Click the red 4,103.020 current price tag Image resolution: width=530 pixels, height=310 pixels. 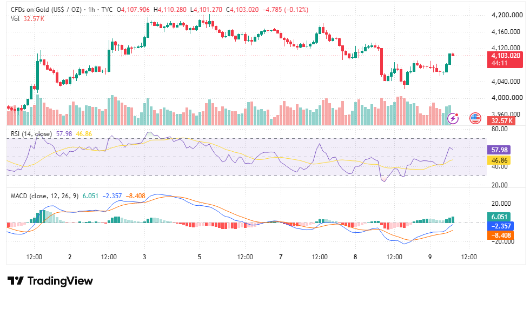click(x=505, y=59)
